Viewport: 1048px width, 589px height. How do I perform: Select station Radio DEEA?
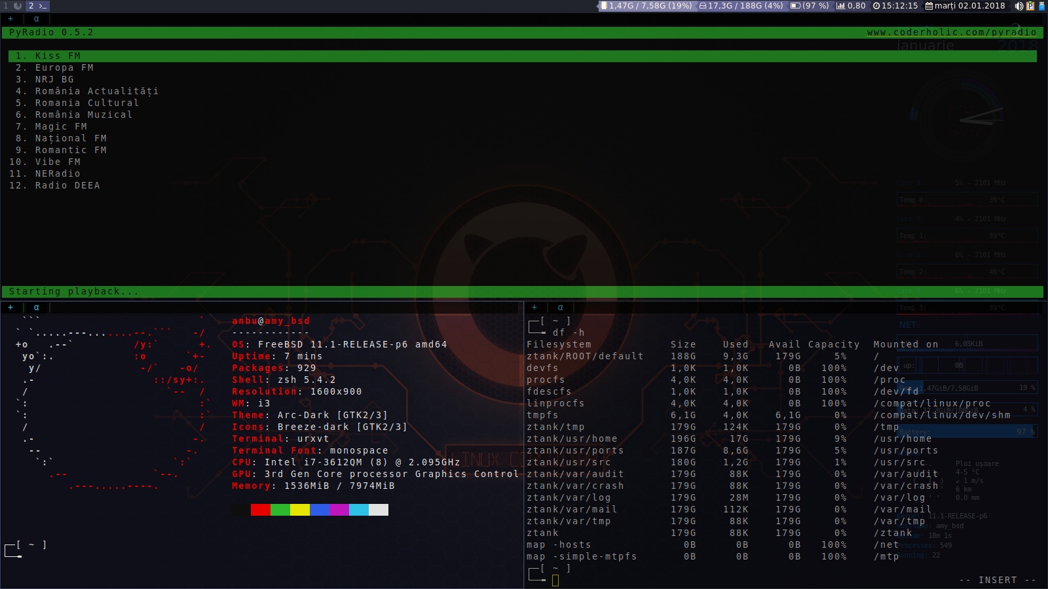(55, 186)
